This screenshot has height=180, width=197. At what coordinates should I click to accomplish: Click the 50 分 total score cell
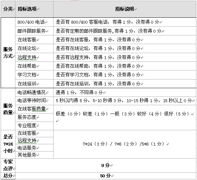[106, 176]
